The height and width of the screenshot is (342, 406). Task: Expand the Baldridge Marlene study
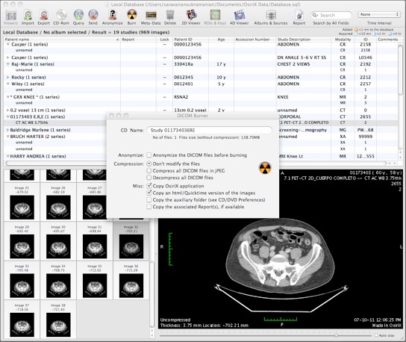coord(7,130)
